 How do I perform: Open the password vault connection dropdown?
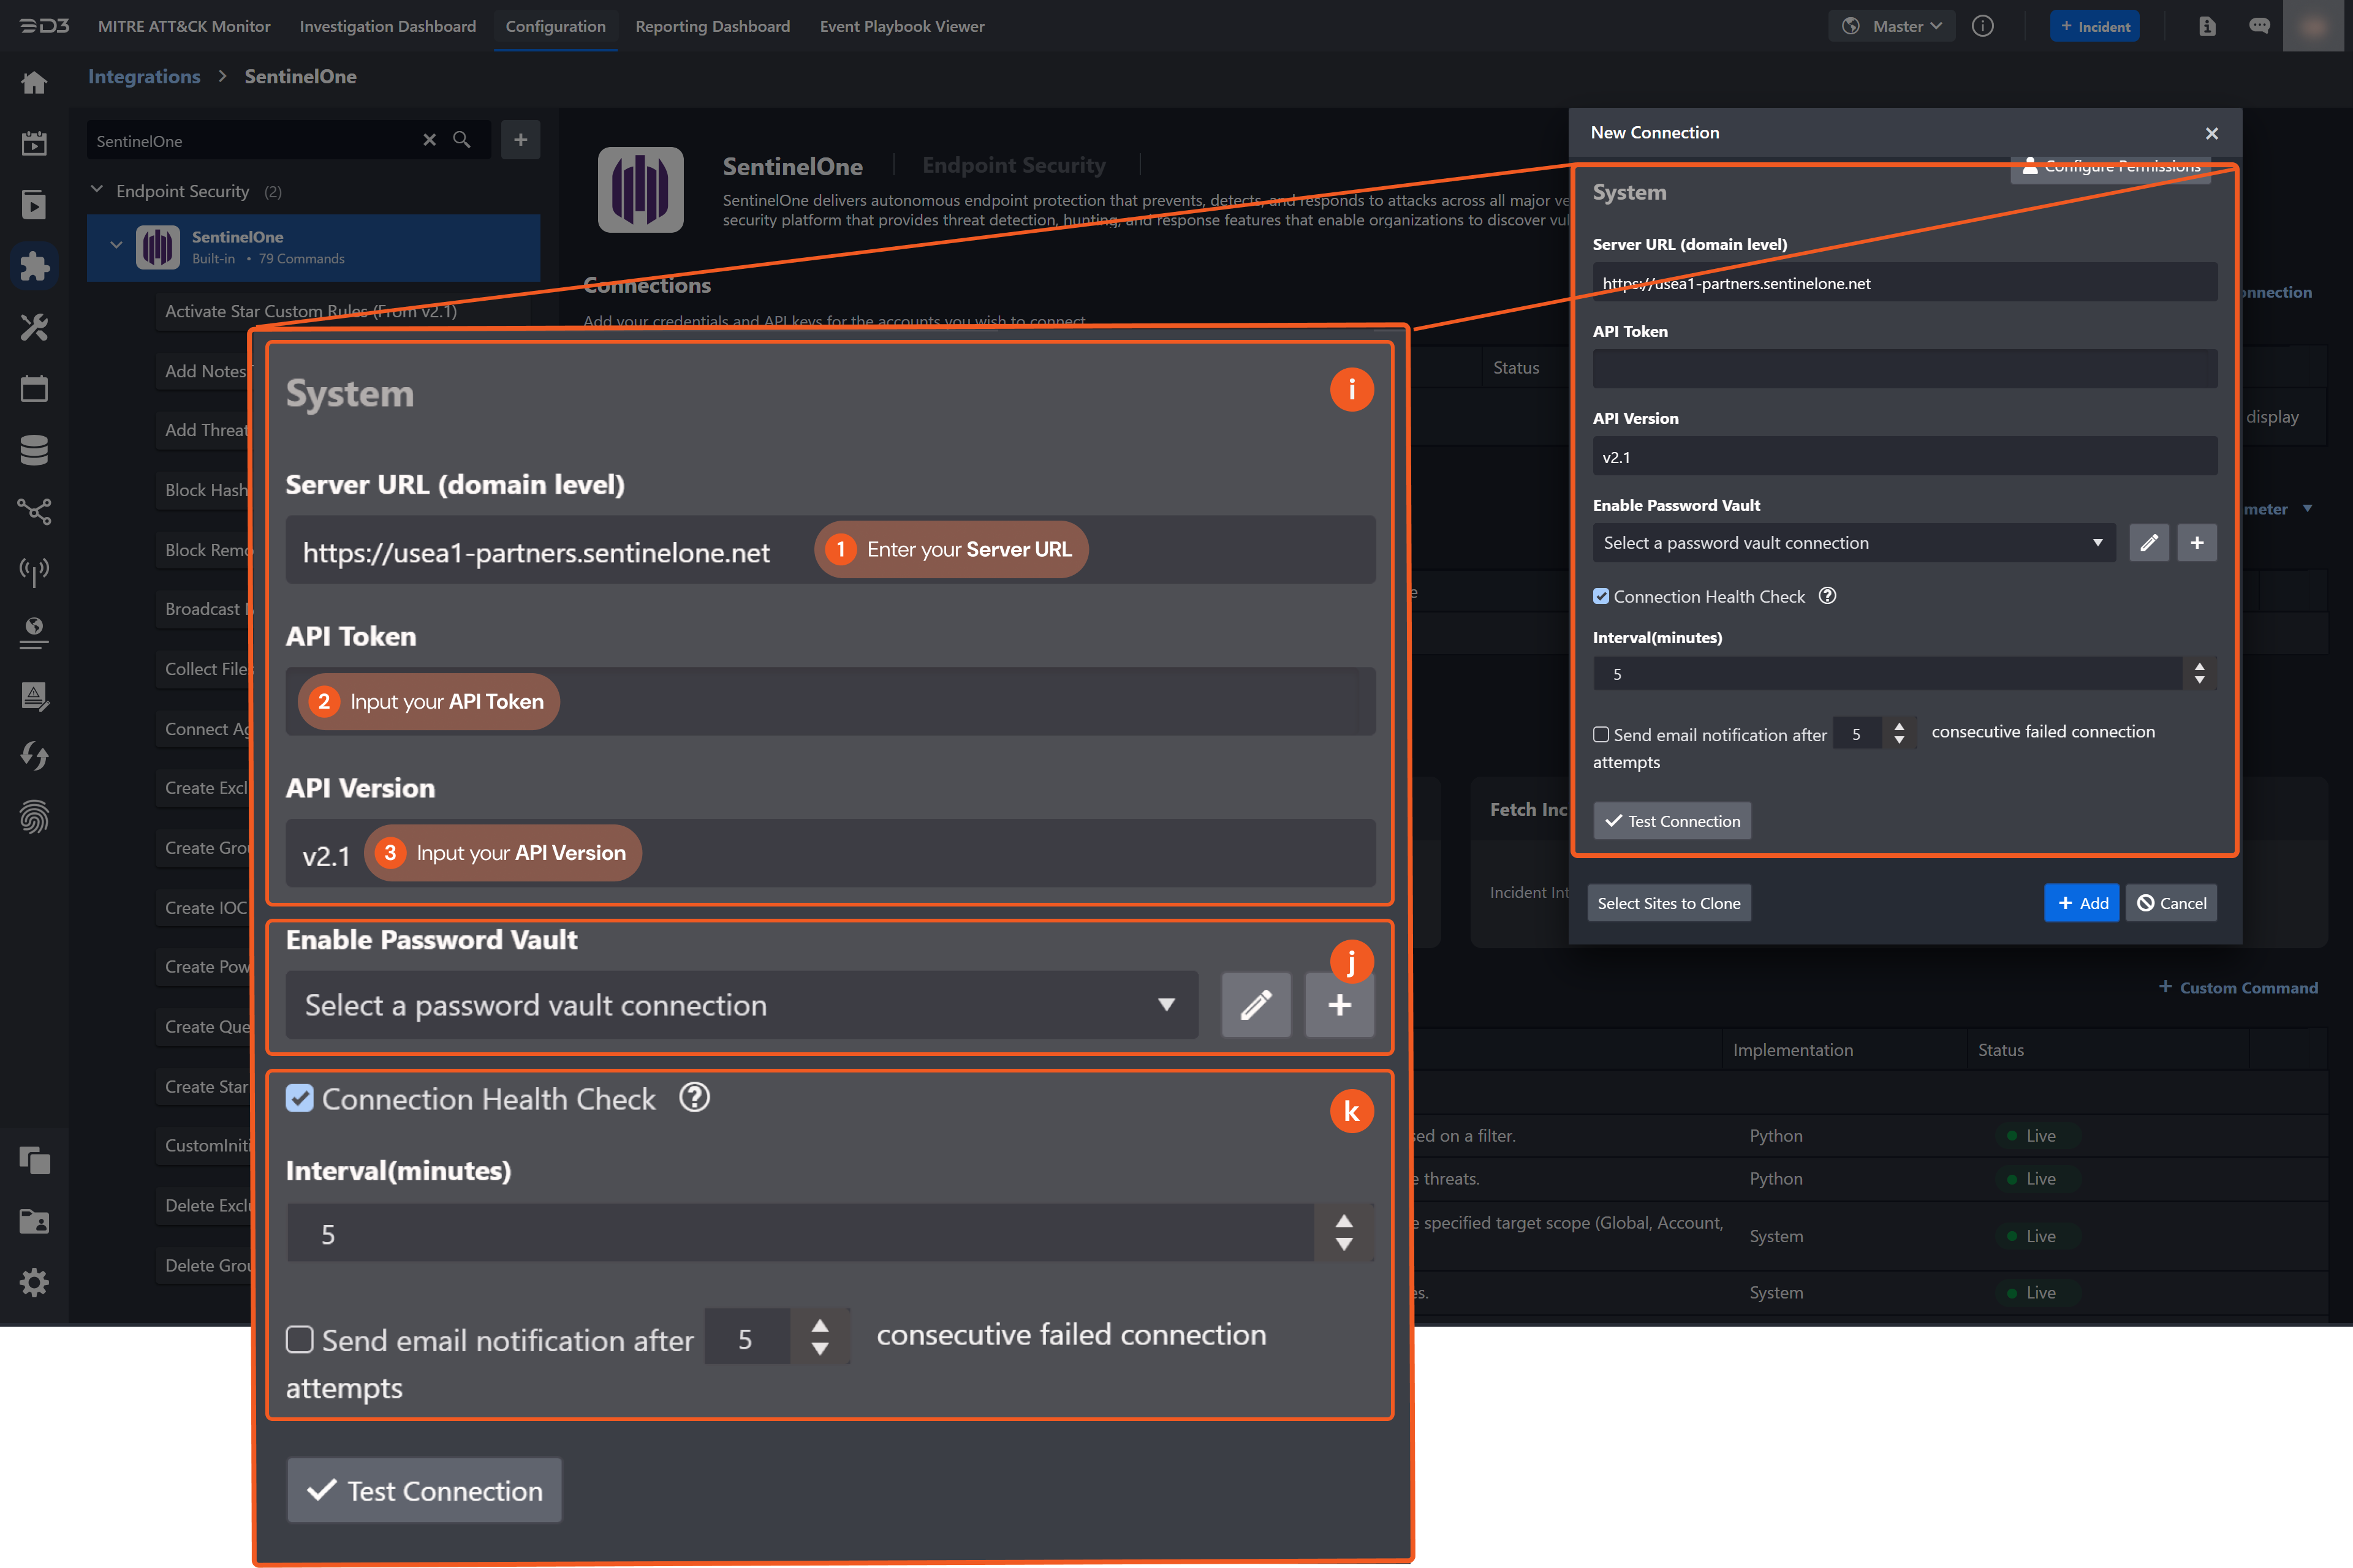(1853, 543)
